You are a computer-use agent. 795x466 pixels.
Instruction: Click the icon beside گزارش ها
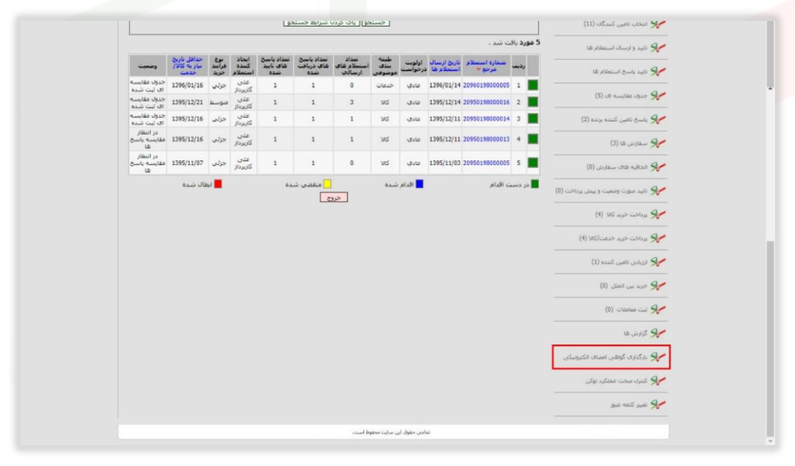[658, 333]
